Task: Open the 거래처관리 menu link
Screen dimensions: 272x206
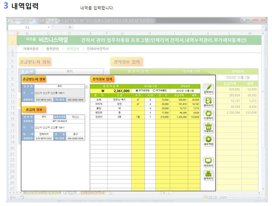Action: 31,49
